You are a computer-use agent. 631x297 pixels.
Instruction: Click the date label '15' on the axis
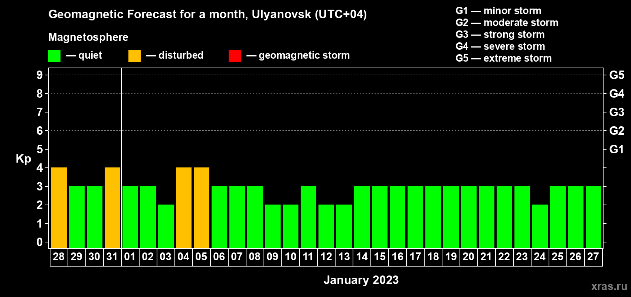pyautogui.click(x=379, y=257)
